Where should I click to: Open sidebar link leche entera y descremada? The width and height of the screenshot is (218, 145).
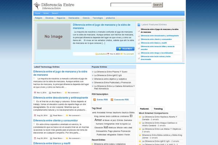(156, 58)
